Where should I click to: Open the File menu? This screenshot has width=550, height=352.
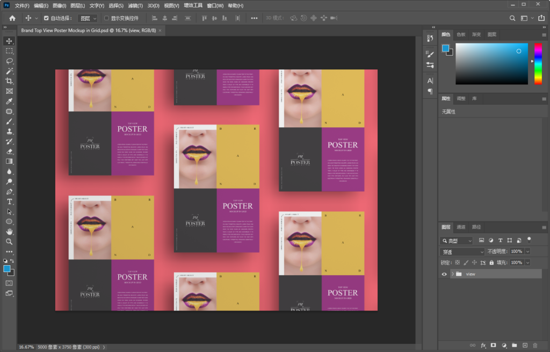point(21,5)
